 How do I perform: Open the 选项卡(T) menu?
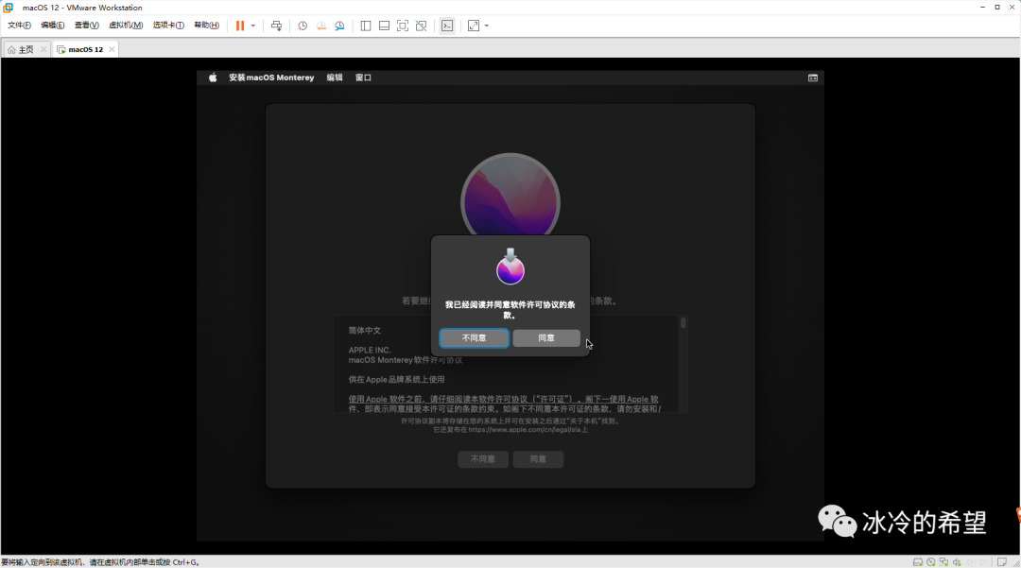coord(168,26)
